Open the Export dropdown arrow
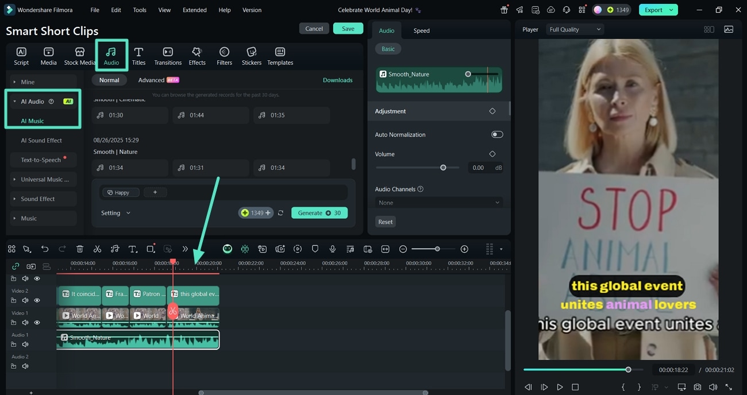 tap(671, 10)
